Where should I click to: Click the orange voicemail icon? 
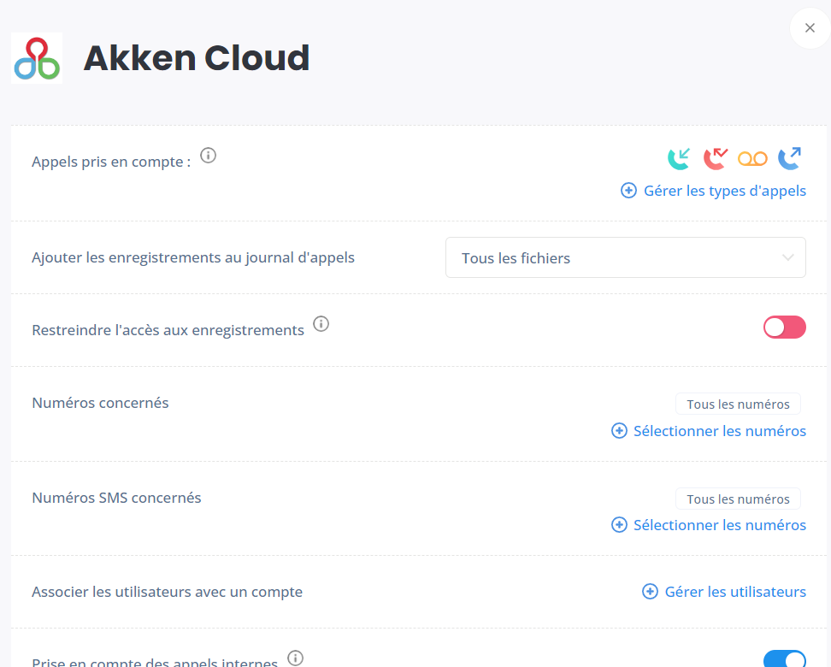[x=752, y=158]
